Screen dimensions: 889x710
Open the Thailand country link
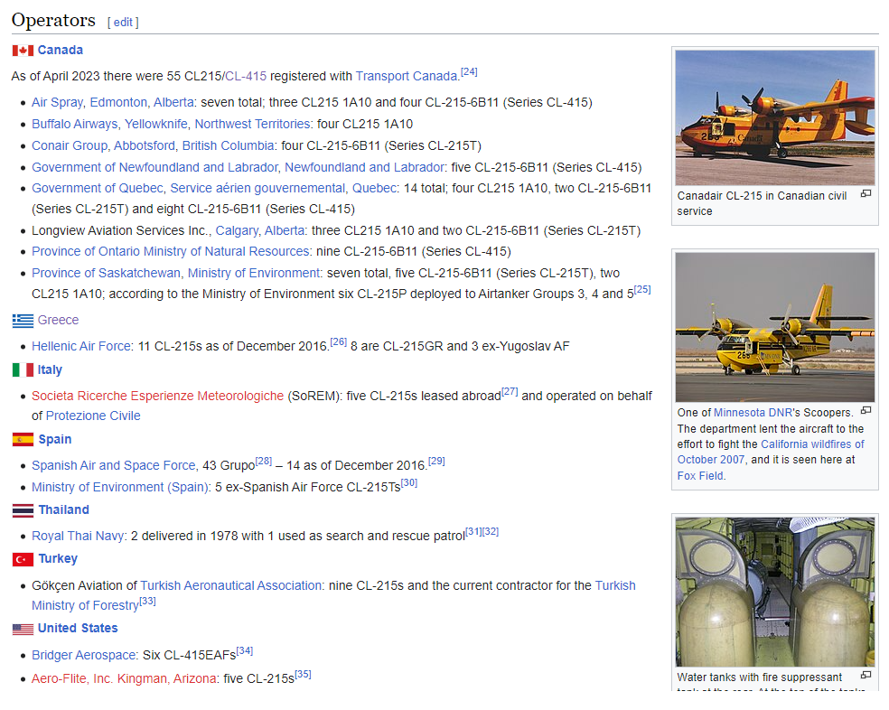(63, 509)
